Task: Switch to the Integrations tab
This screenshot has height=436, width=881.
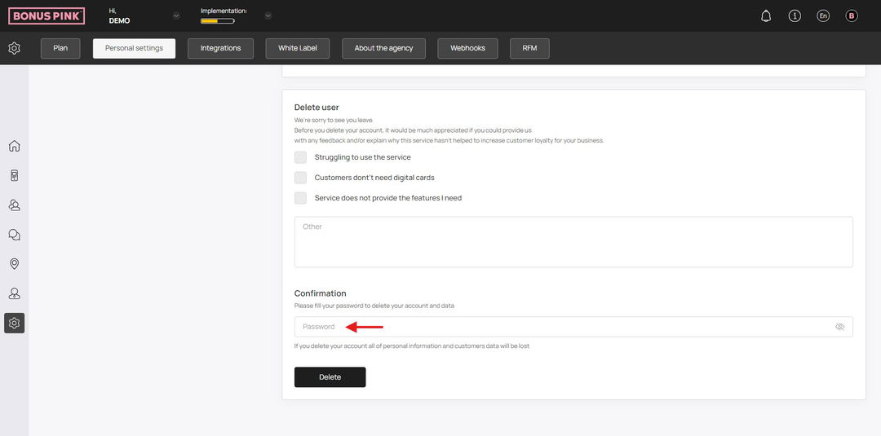Action: click(221, 48)
